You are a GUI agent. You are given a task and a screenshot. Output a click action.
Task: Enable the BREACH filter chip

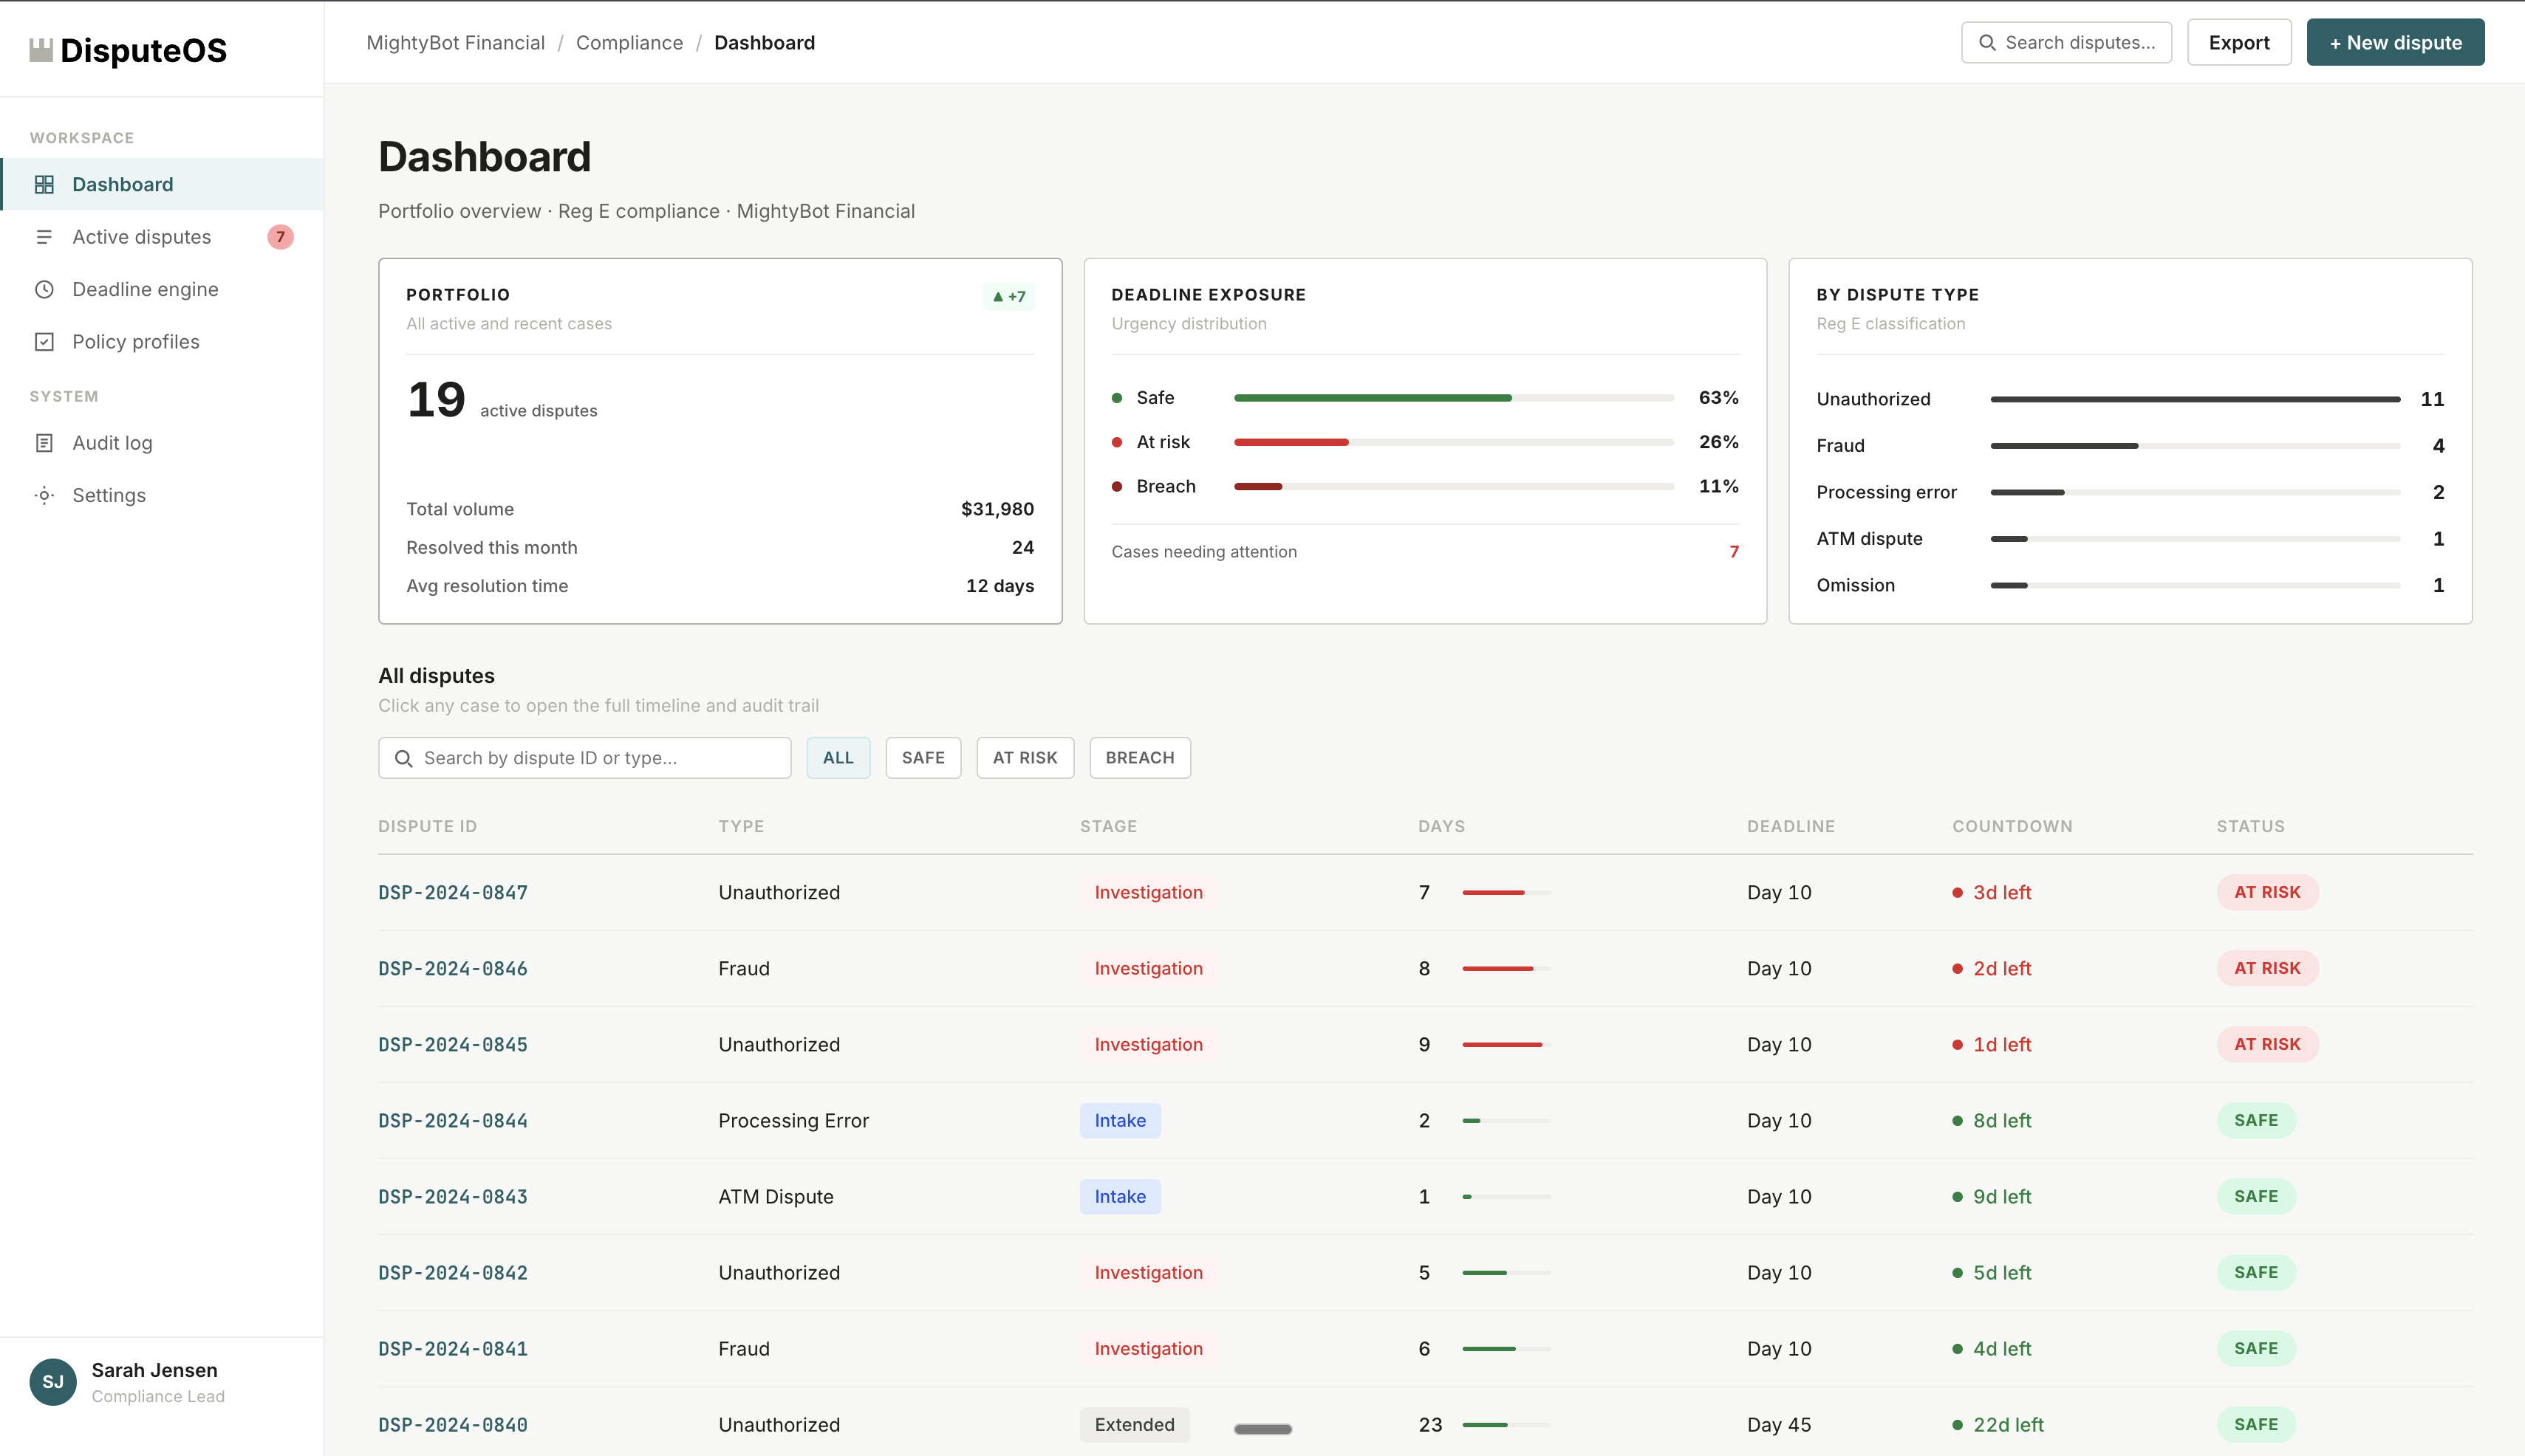(x=1139, y=758)
